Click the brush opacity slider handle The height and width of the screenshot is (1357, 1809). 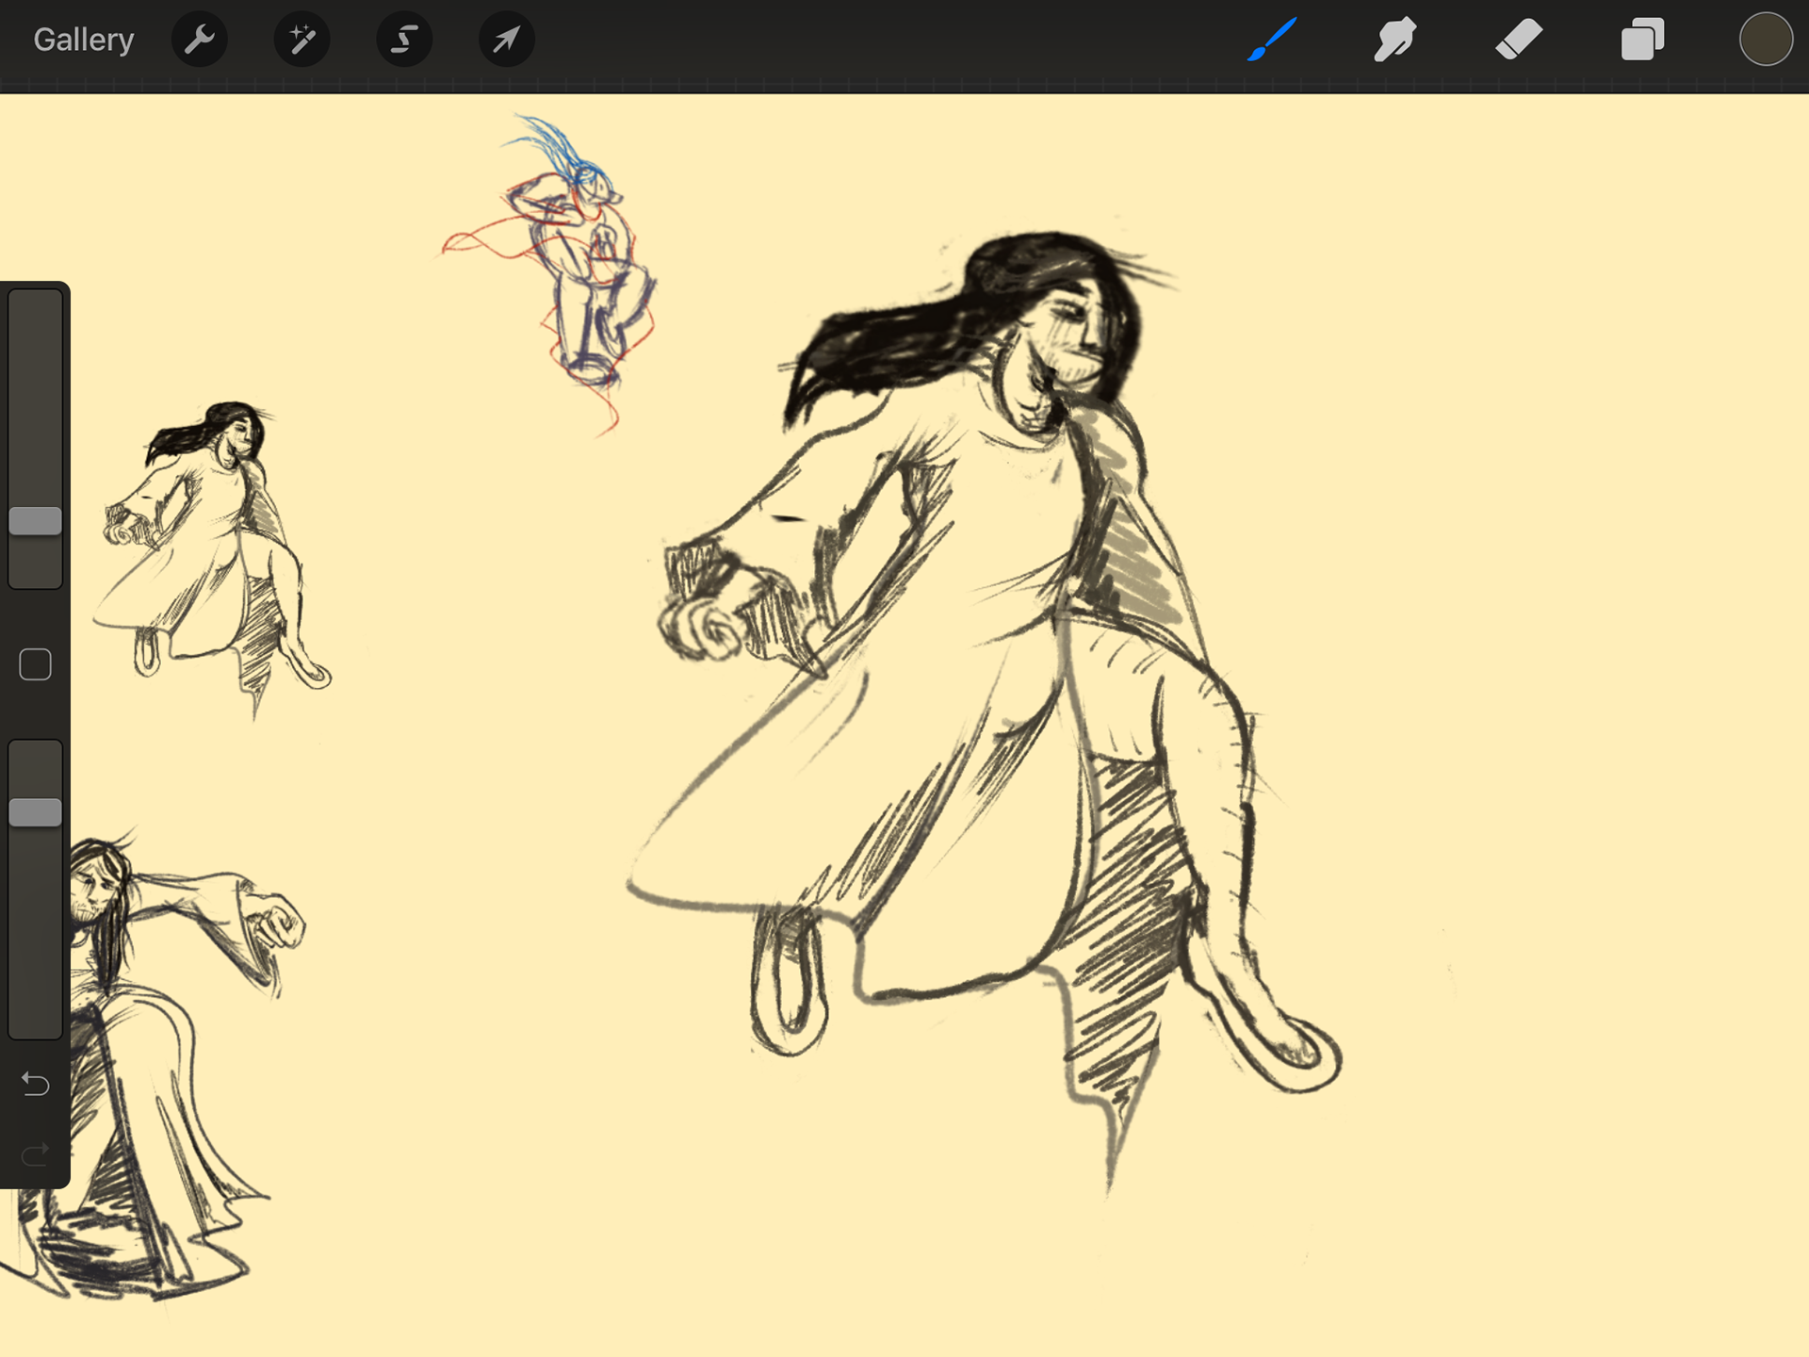[x=36, y=812]
